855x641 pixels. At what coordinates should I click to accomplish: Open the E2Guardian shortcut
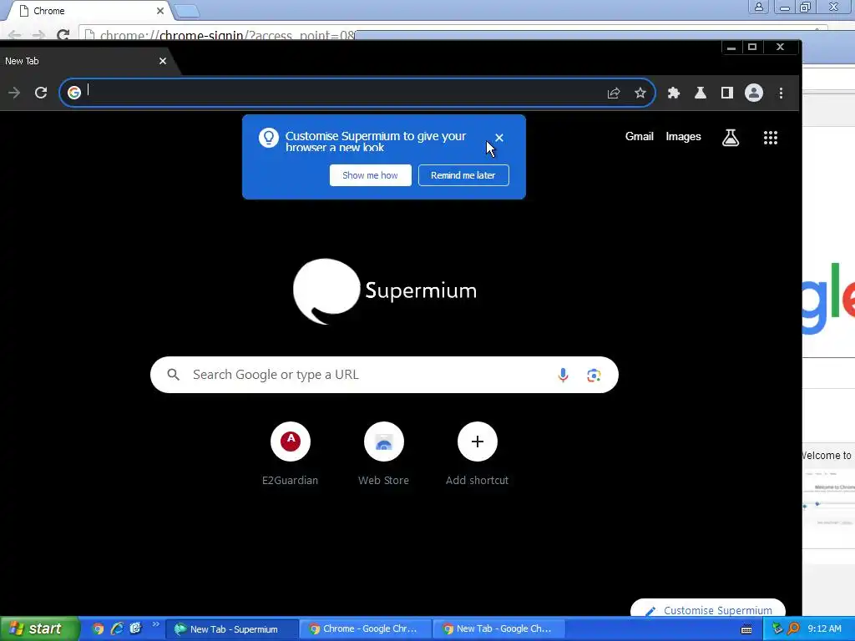pyautogui.click(x=290, y=453)
